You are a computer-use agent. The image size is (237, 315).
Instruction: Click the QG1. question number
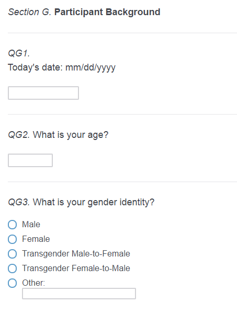click(x=19, y=53)
